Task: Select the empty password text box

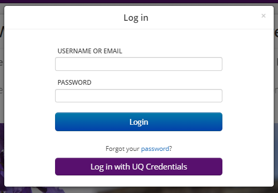Action: click(x=138, y=96)
